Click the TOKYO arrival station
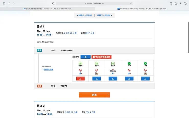The image size is (189, 118). coord(64,86)
